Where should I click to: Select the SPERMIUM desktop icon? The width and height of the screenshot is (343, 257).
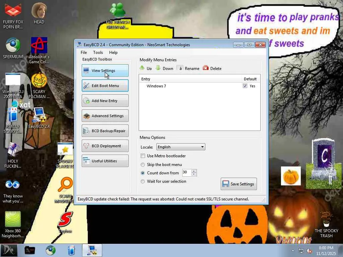tap(13, 48)
